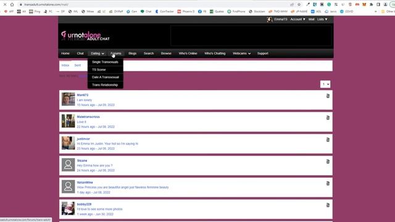Open bobby229's profile link
Screen dimensions: 395x222
coord(84,204)
